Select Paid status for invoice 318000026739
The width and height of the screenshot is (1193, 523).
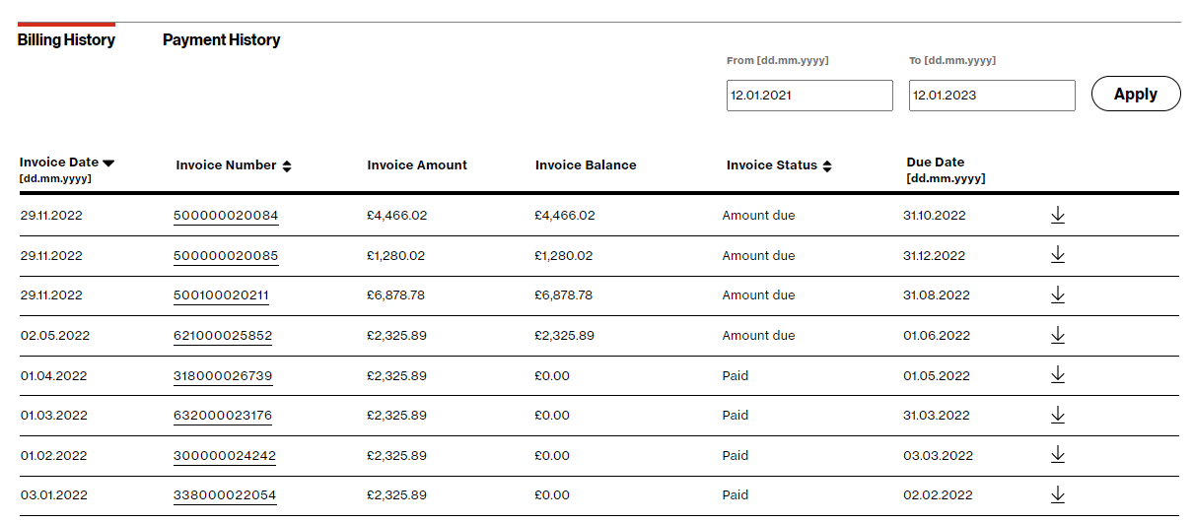tap(736, 376)
